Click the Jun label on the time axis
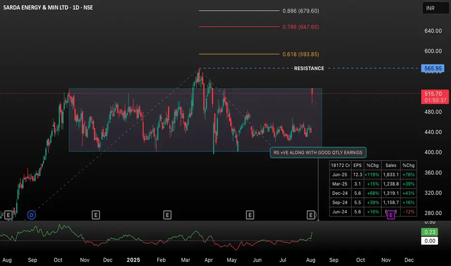The width and height of the screenshot is (451, 266). pyautogui.click(x=257, y=260)
